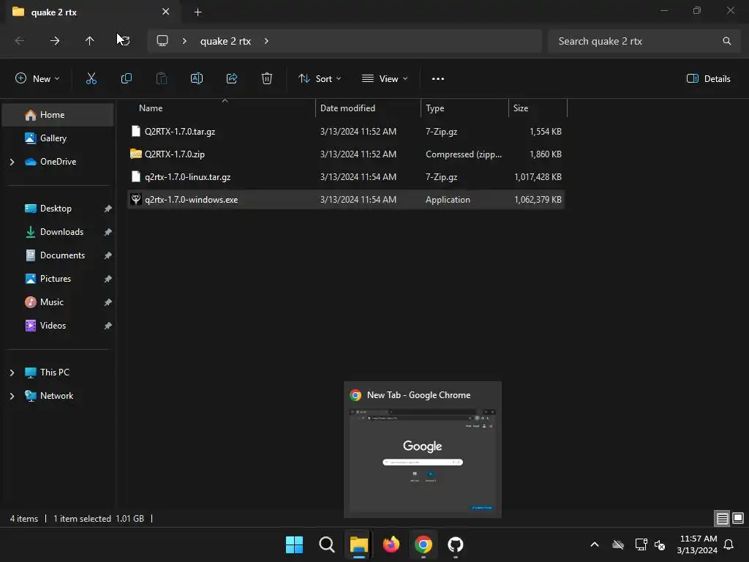Open the notifications bell

[x=729, y=544]
